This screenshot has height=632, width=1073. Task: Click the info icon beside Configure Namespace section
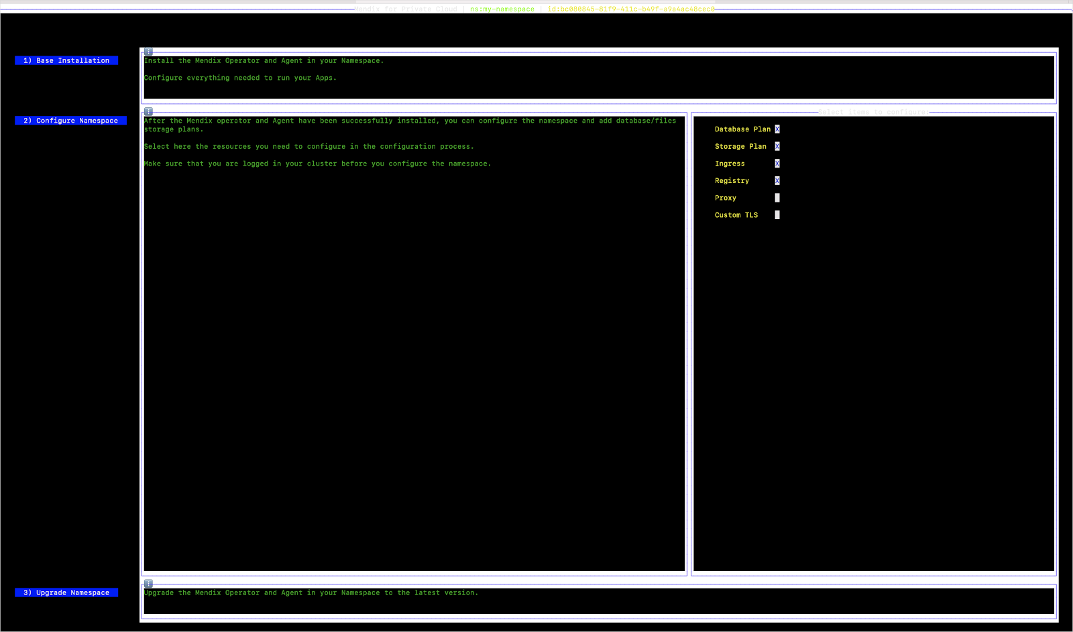click(x=147, y=111)
